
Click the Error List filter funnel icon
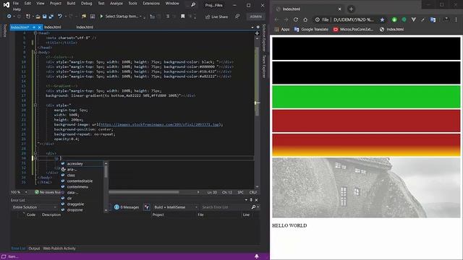coord(147,207)
